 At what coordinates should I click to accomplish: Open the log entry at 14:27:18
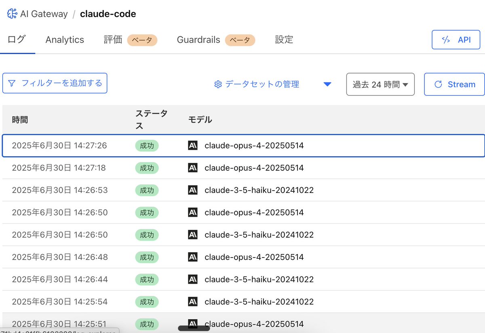(243, 168)
